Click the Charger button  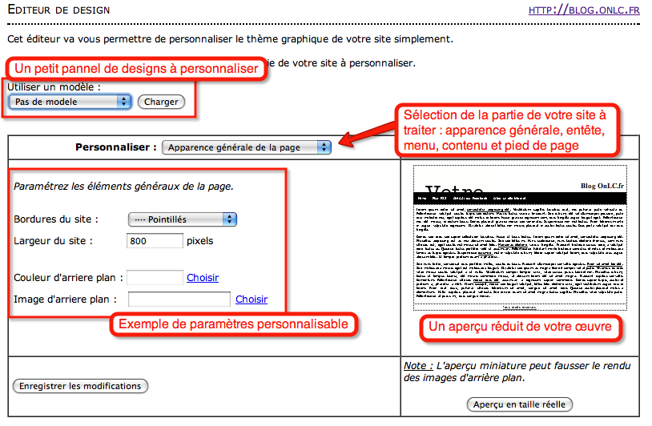pos(161,102)
